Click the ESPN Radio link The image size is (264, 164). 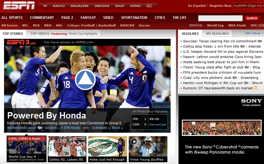click(71, 128)
